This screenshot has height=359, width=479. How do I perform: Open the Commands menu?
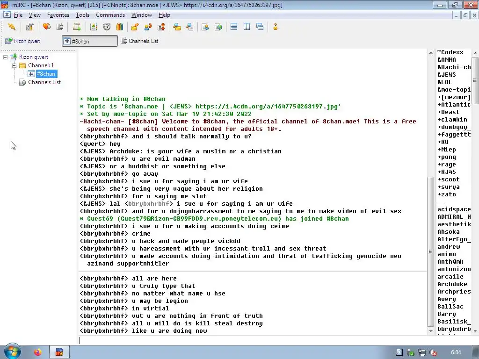110,15
